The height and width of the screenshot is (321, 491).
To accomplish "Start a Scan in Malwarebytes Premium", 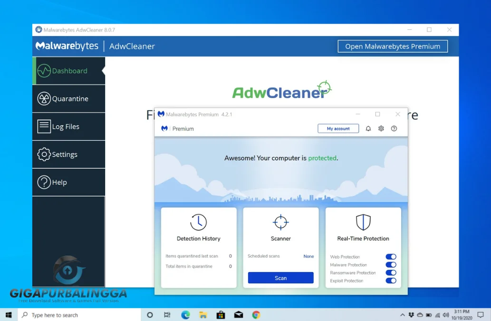I will point(280,278).
